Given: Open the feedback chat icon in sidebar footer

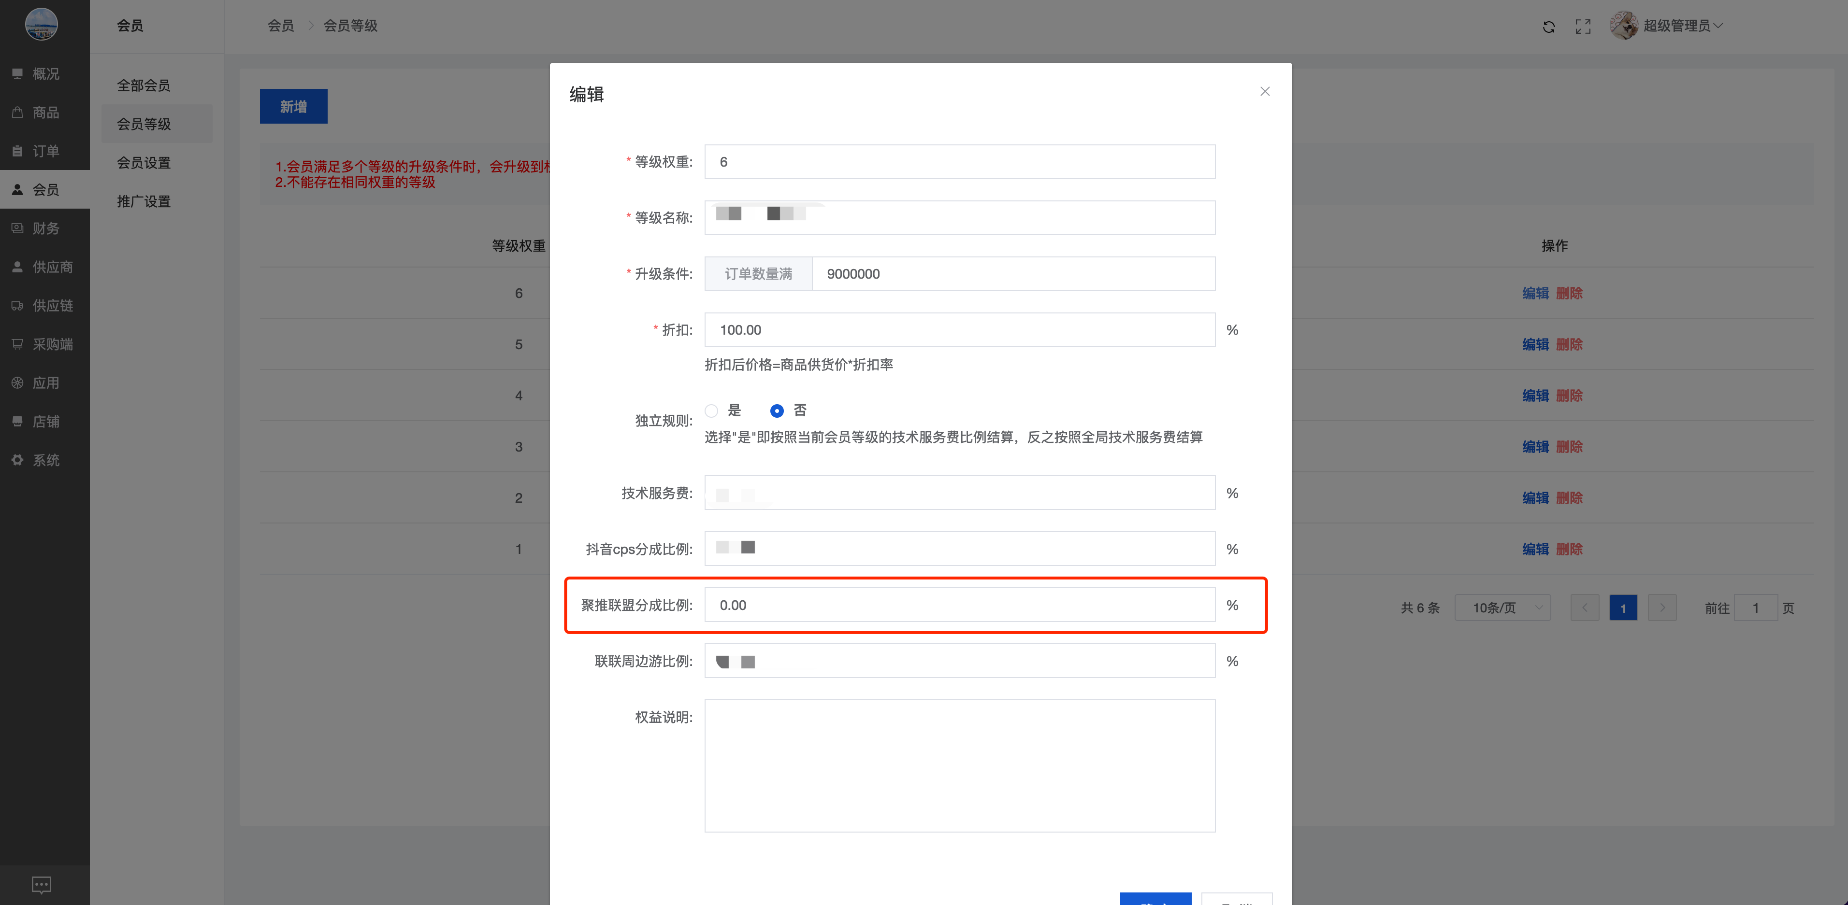Looking at the screenshot, I should 42,884.
